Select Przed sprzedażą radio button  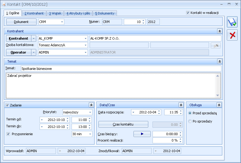point(190,113)
